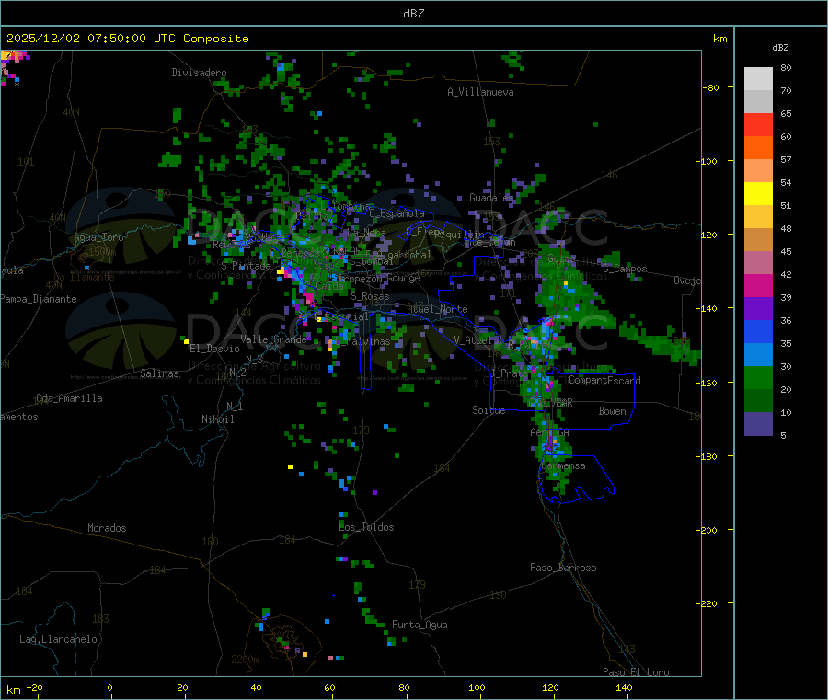Click the 'Salinas' map label

(159, 373)
